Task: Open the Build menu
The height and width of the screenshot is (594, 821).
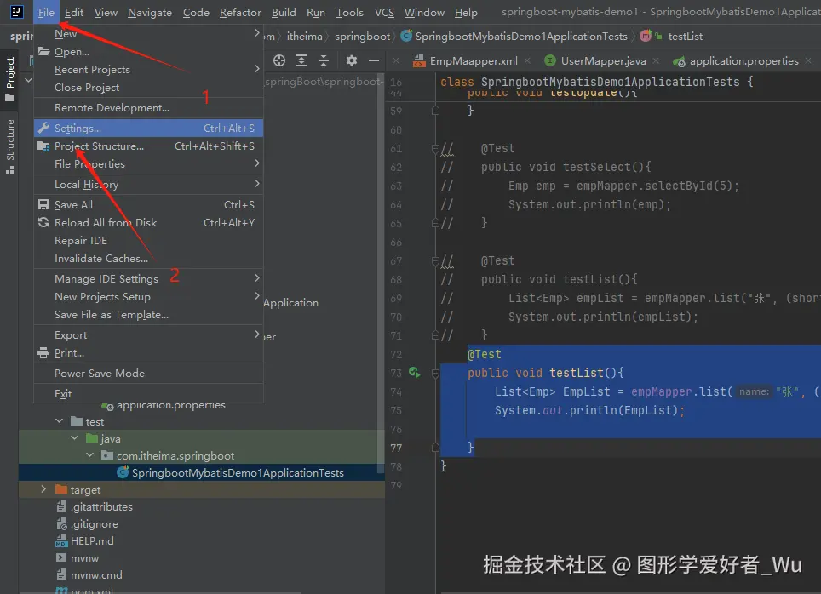Action: pyautogui.click(x=284, y=12)
